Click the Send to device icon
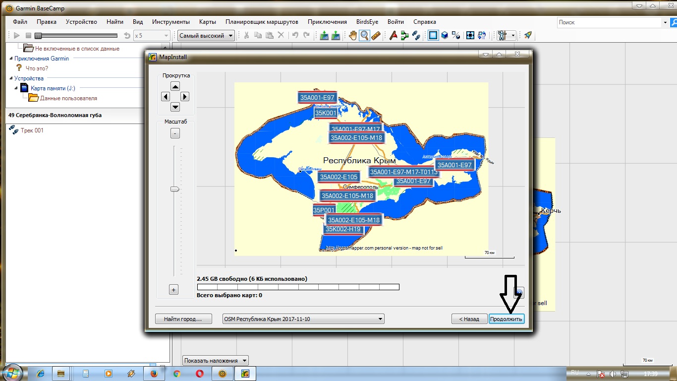Screen dimensions: 677x381 (324, 35)
